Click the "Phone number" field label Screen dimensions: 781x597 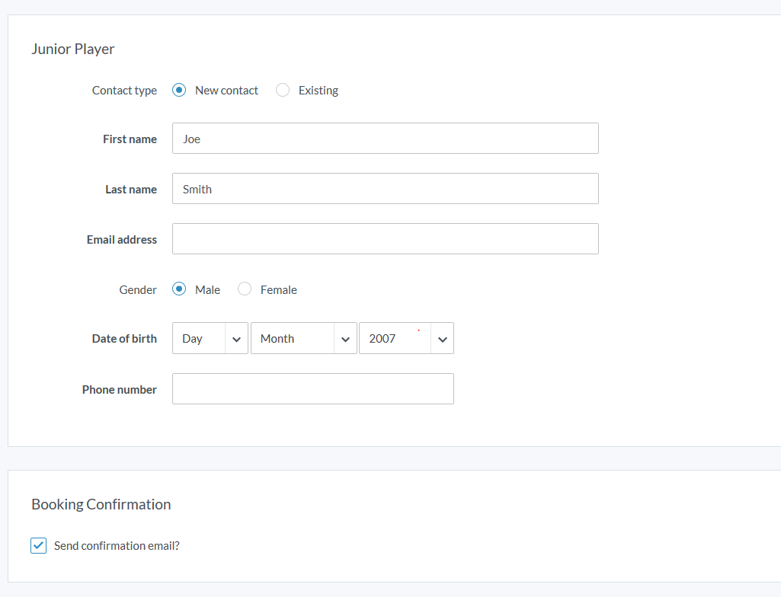(x=120, y=390)
